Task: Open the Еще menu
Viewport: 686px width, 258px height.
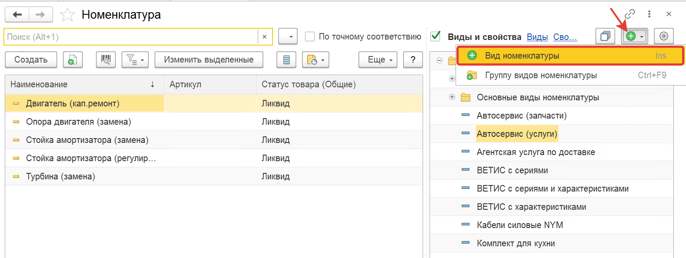Action: pos(378,60)
